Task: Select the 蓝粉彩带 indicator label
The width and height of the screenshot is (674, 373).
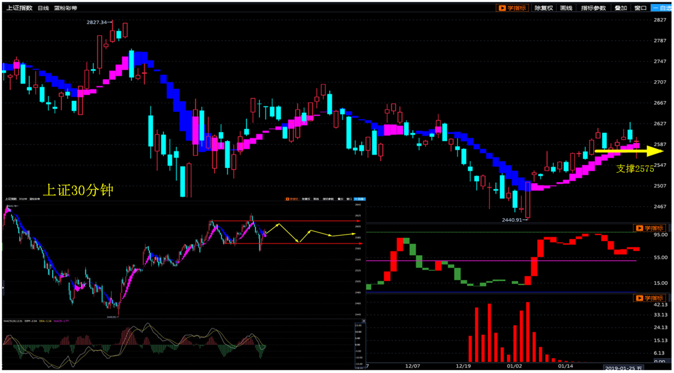Action: 65,8
